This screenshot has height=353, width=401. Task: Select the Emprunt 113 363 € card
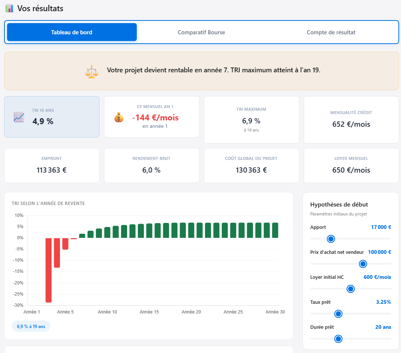[51, 166]
